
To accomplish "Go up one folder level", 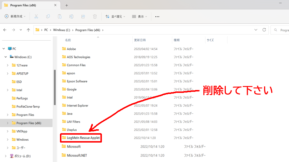I will [28, 30].
